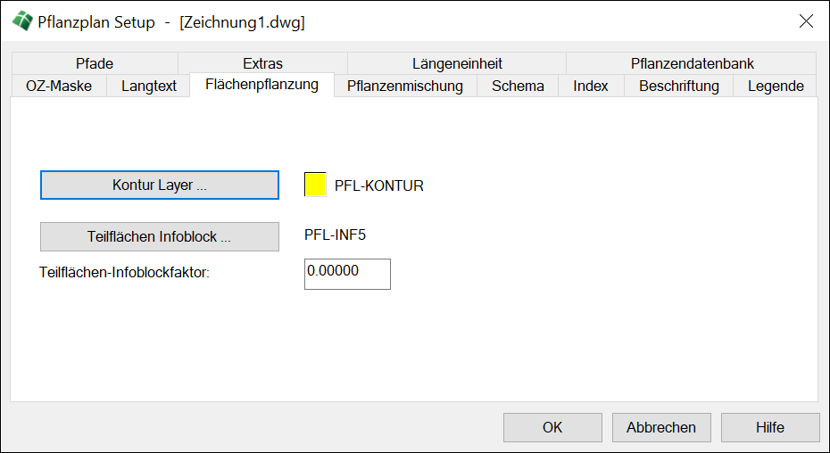Select the Flächenpflanzung tab
The image size is (830, 453).
[x=261, y=85]
